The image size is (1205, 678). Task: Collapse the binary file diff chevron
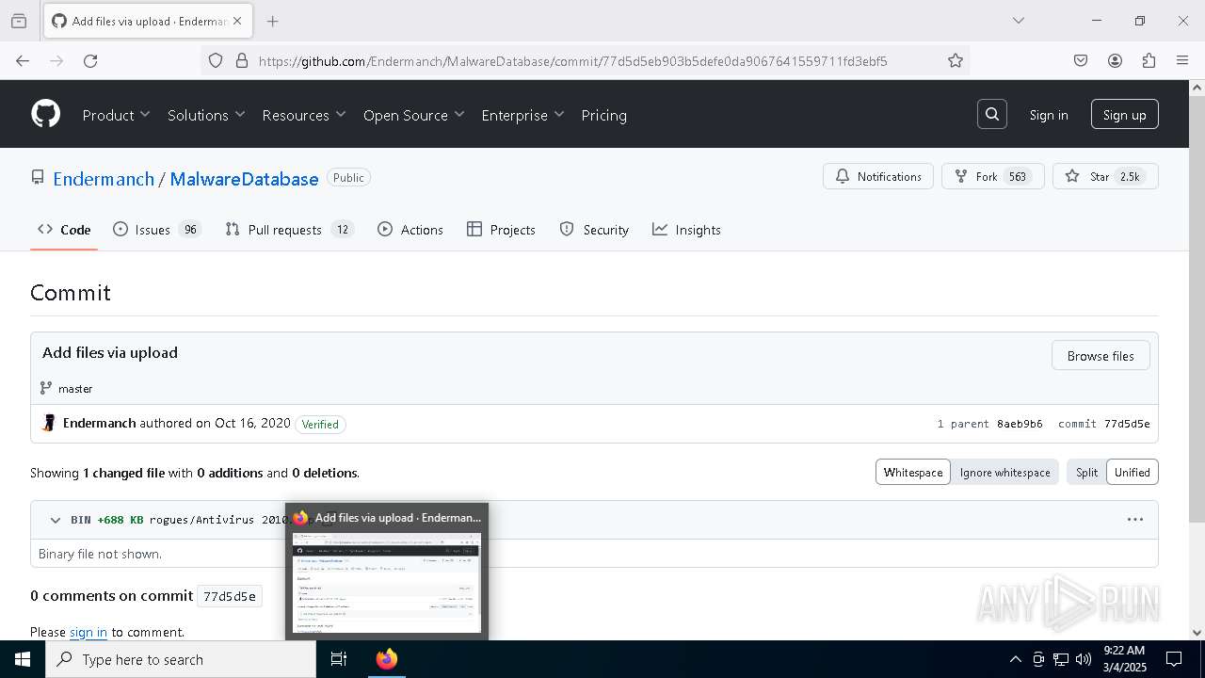(55, 520)
